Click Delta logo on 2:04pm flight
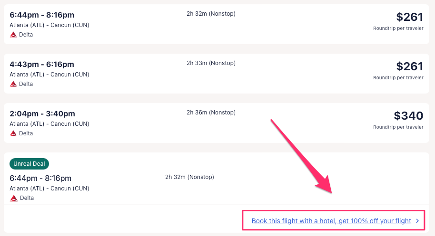 pos(13,133)
